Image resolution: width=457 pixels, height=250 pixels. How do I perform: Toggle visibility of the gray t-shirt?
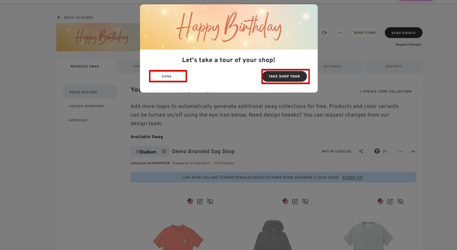(401, 202)
